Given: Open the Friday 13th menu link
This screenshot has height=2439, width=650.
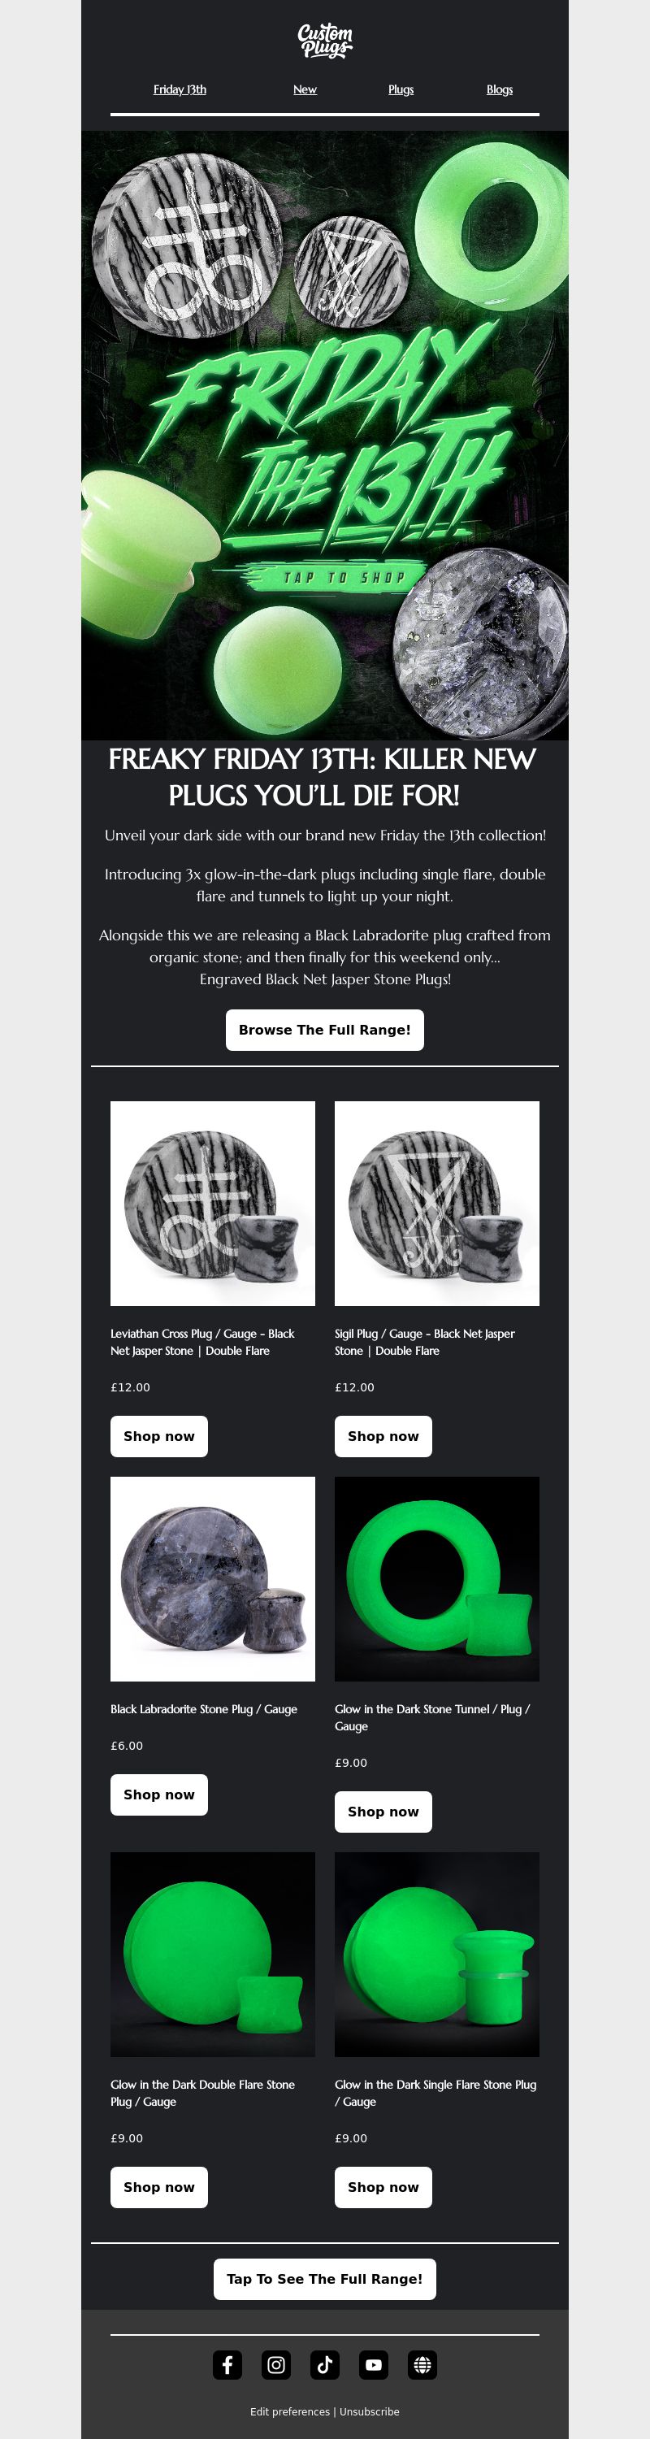Looking at the screenshot, I should click(180, 90).
